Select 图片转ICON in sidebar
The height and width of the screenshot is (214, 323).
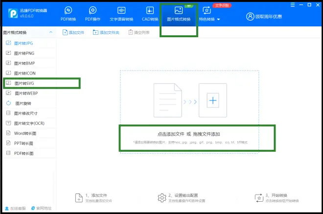29,73
